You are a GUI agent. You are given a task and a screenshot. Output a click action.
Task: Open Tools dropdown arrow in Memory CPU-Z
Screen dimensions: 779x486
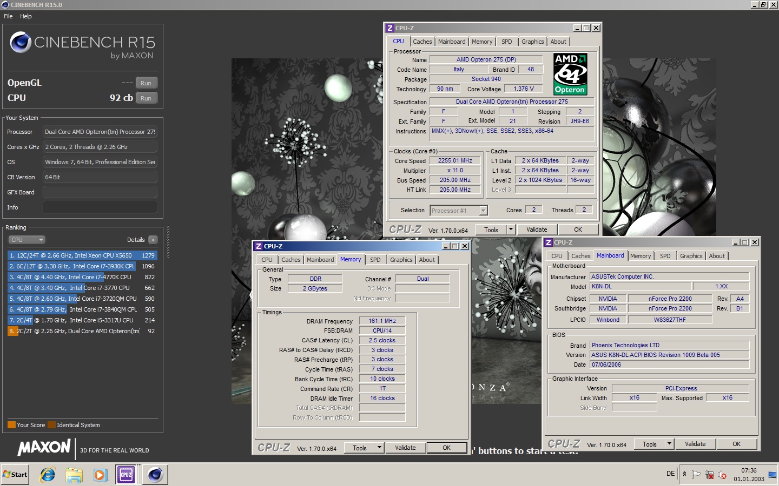pyautogui.click(x=379, y=448)
